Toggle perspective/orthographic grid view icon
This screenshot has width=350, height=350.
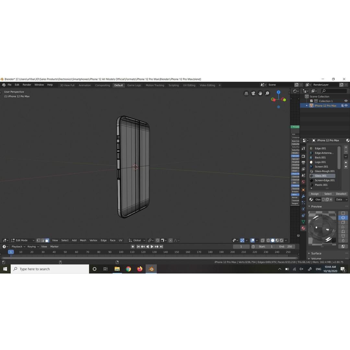(246, 93)
